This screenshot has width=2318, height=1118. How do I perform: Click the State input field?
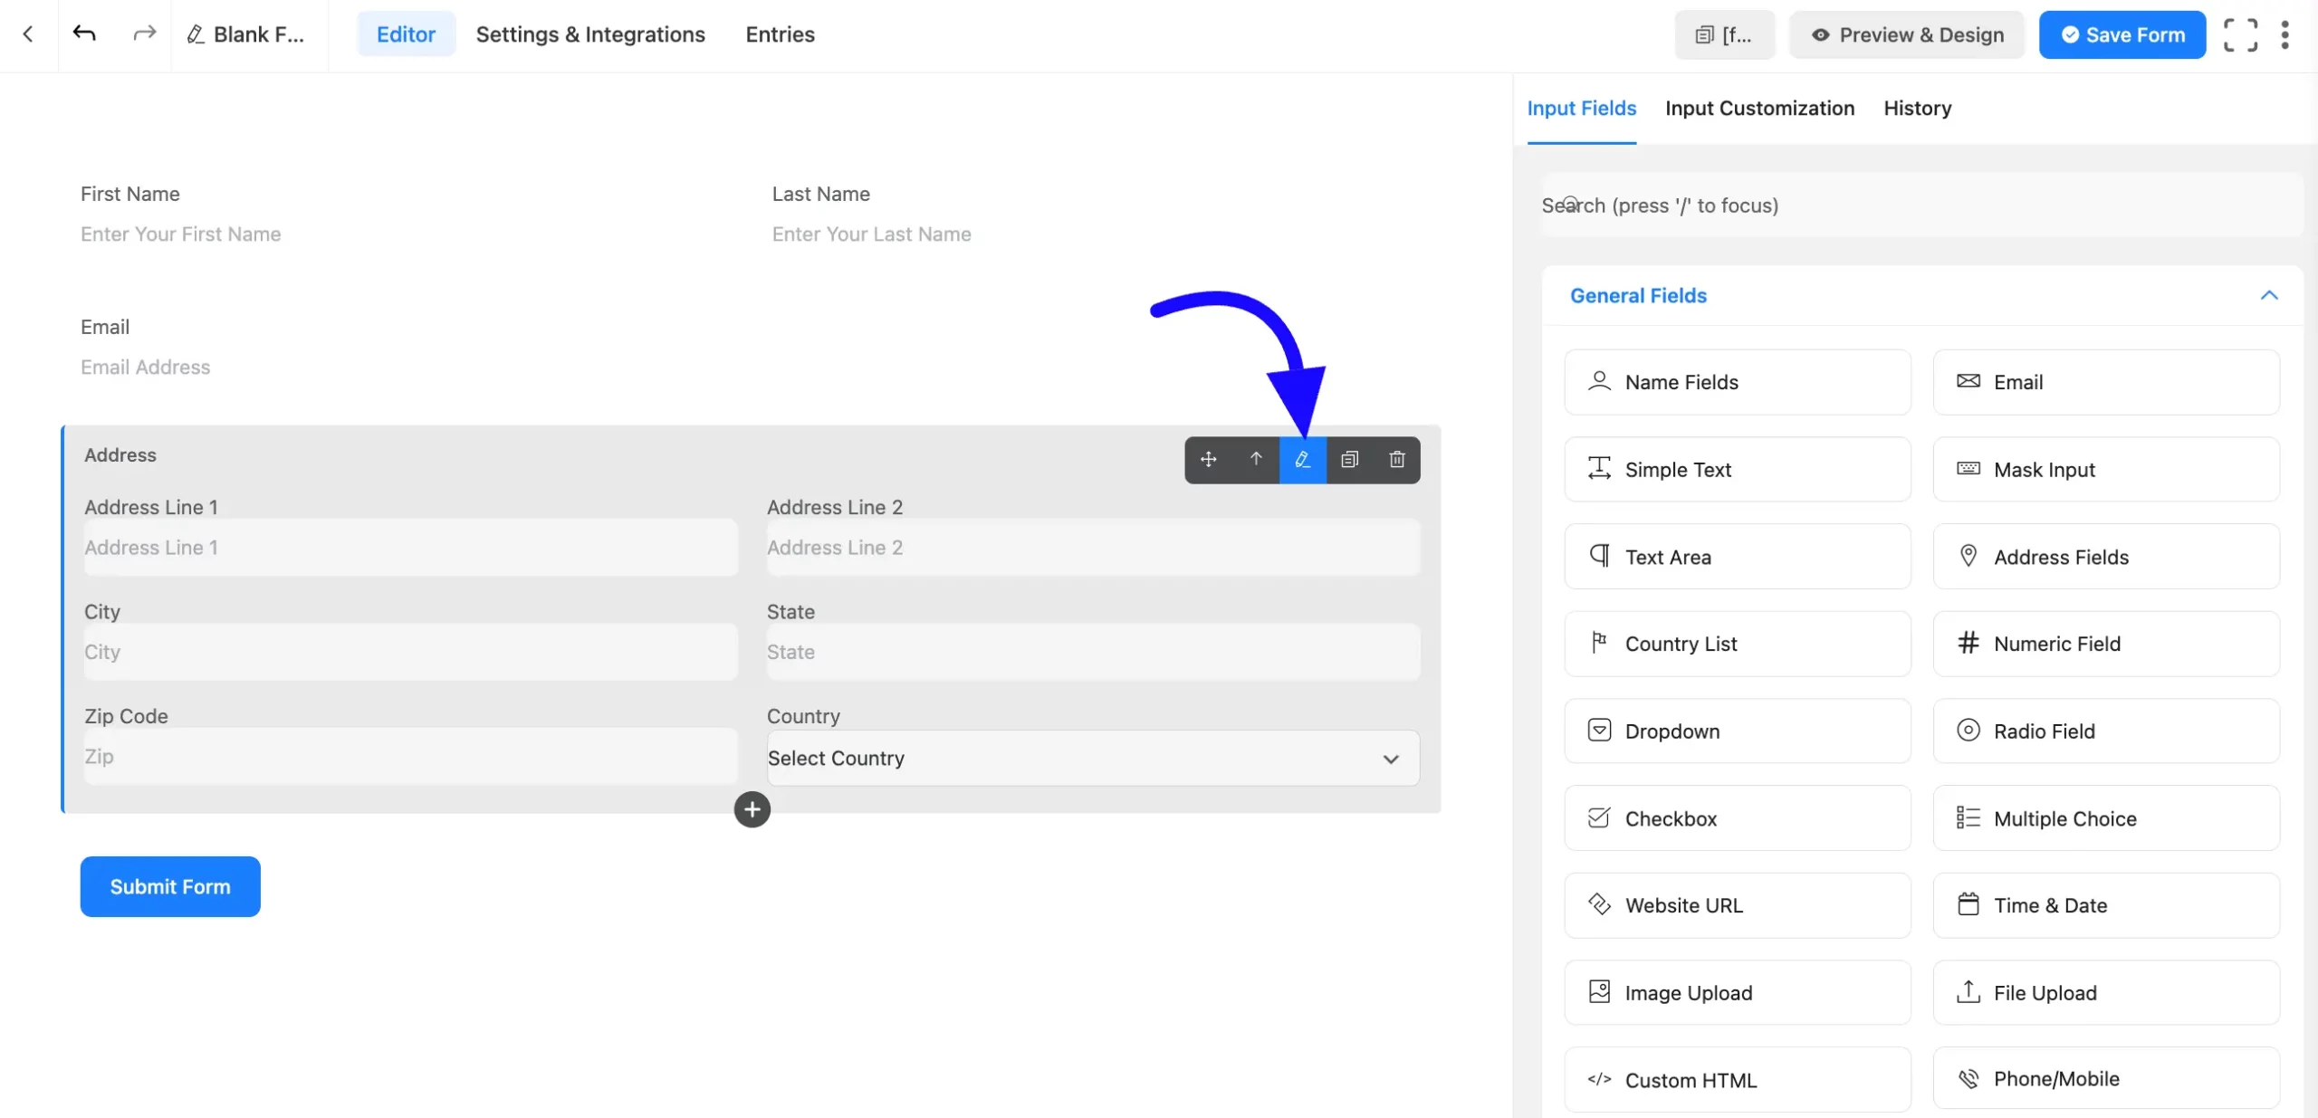coord(1093,652)
